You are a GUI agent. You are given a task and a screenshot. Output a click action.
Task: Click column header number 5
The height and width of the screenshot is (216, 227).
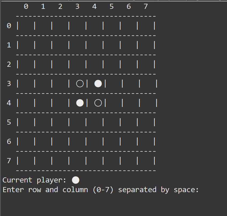tap(111, 6)
